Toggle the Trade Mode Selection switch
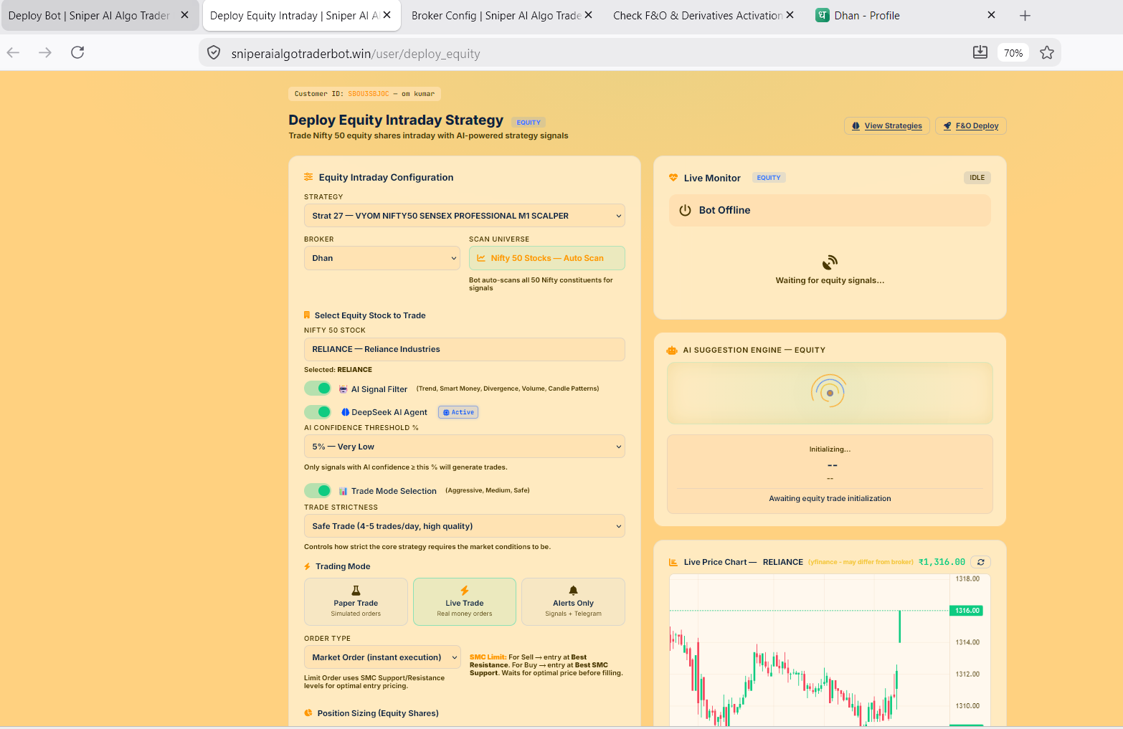The width and height of the screenshot is (1123, 729). pos(318,491)
